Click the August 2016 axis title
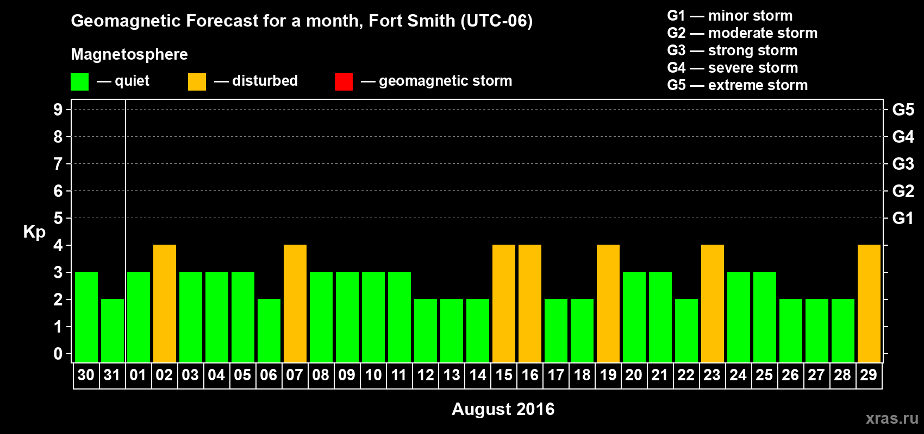Viewport: 924px width, 434px height. pyautogui.click(x=503, y=409)
